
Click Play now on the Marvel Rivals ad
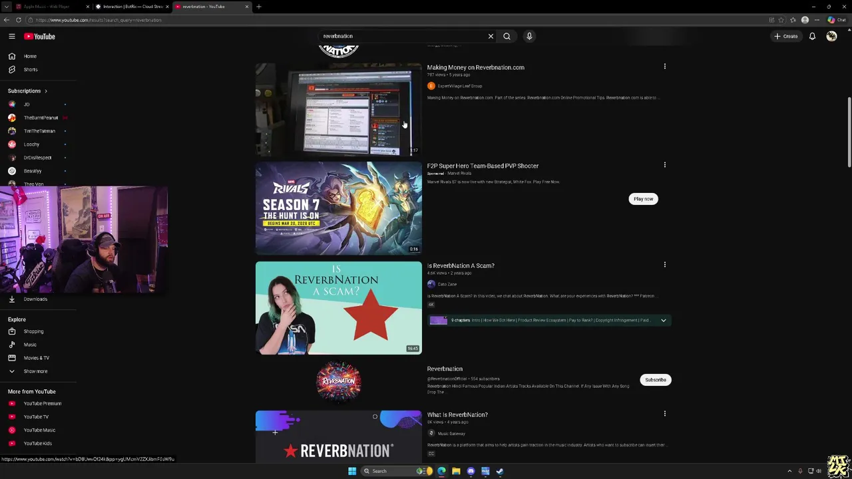click(x=643, y=199)
